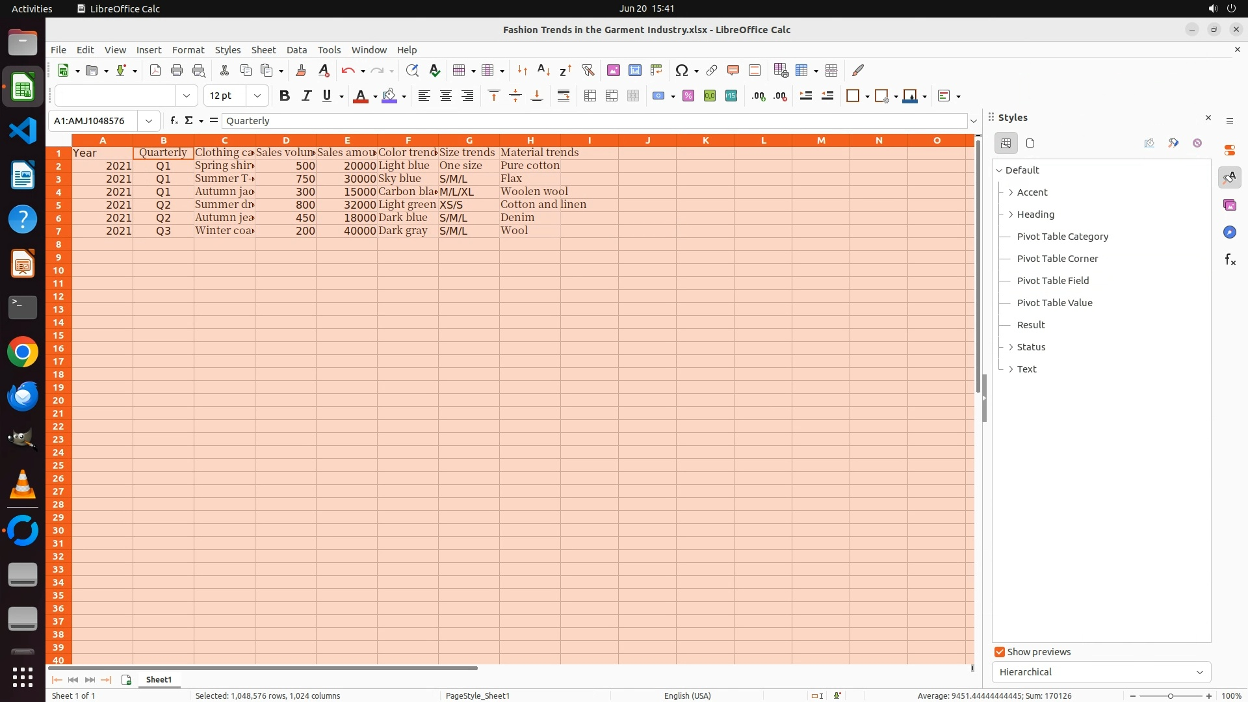Toggle Bold formatting button

284,96
